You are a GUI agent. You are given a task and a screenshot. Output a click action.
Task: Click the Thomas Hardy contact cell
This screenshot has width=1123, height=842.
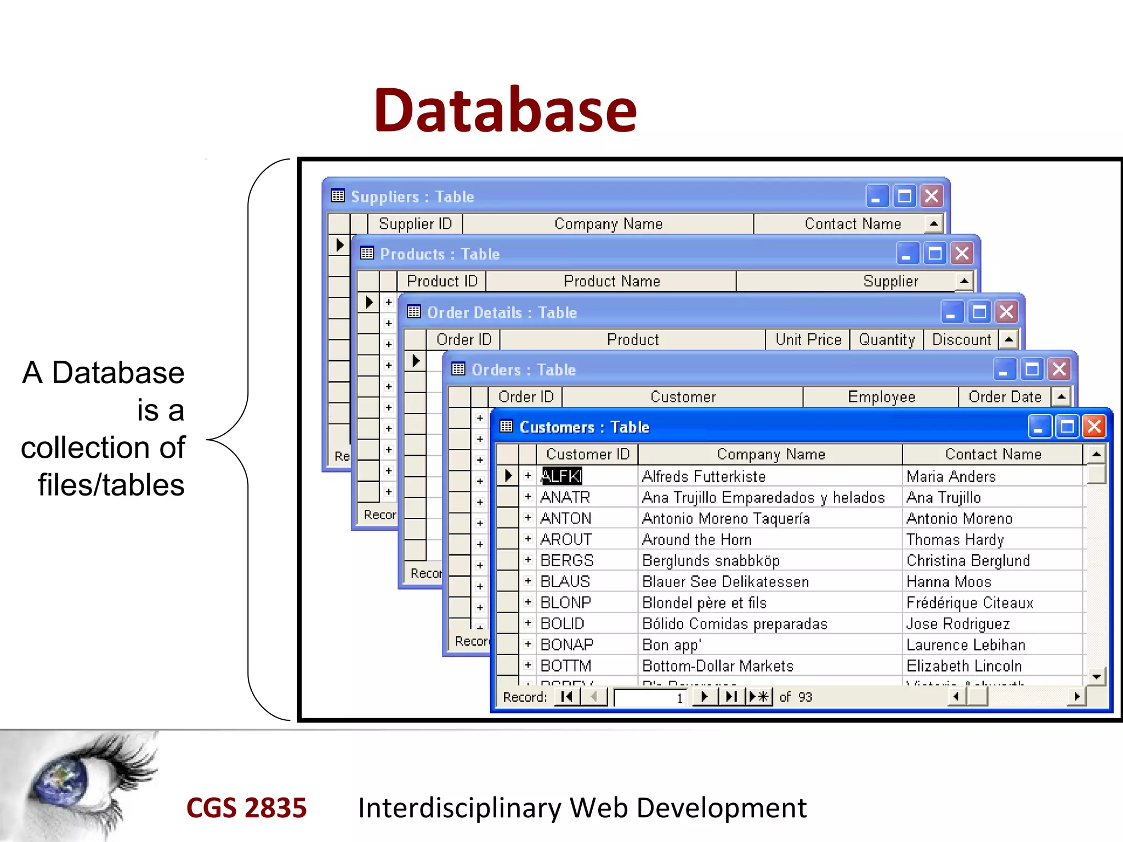[x=993, y=539]
